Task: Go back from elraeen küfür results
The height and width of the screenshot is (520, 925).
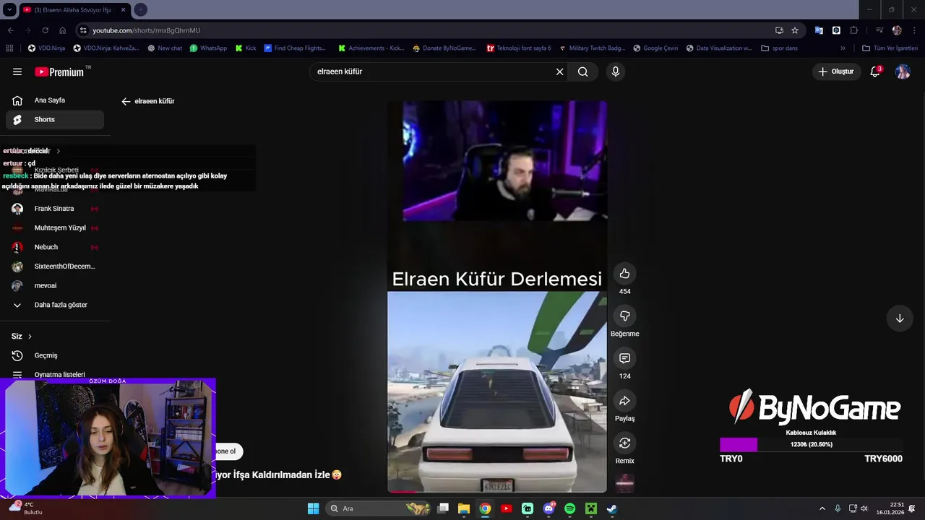Action: (126, 101)
